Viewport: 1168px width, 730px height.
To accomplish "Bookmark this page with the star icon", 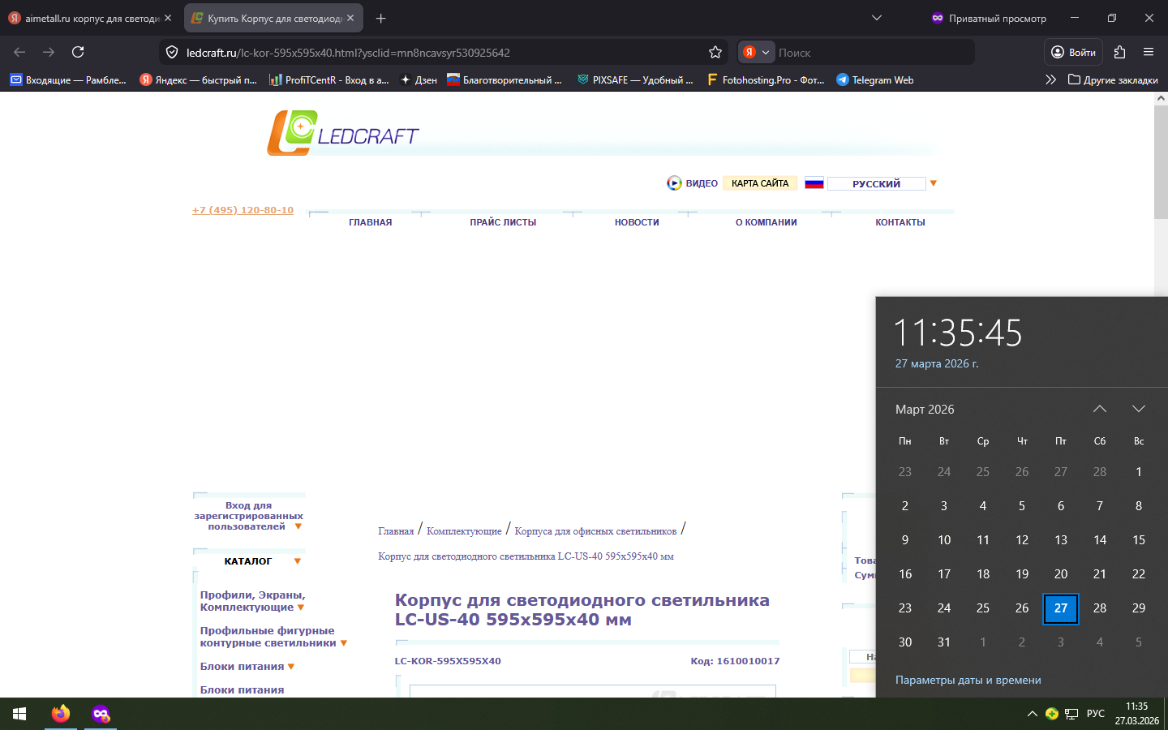I will click(x=715, y=52).
